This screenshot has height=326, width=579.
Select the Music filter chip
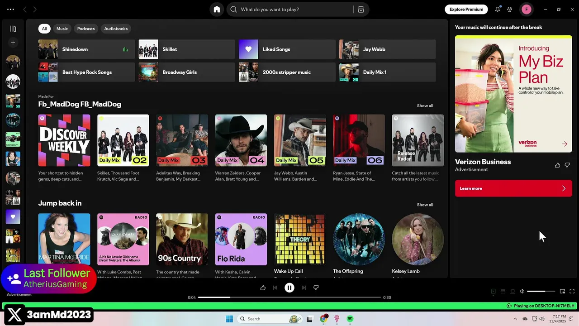click(62, 29)
